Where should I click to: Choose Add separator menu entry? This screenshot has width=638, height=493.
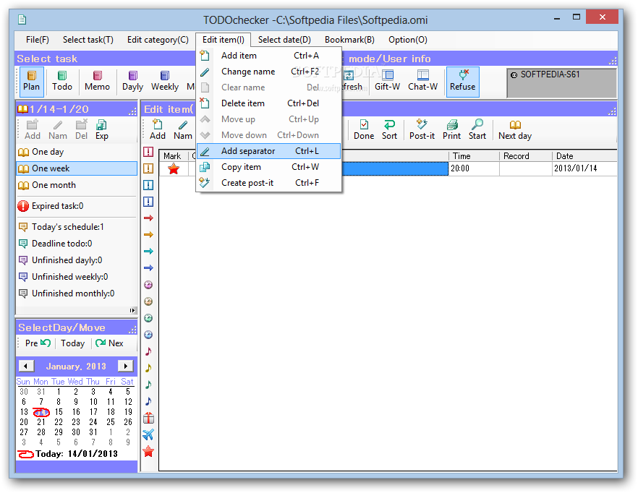(x=268, y=151)
